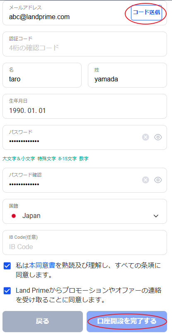Select the email address field
172x333 pixels.
(66, 13)
